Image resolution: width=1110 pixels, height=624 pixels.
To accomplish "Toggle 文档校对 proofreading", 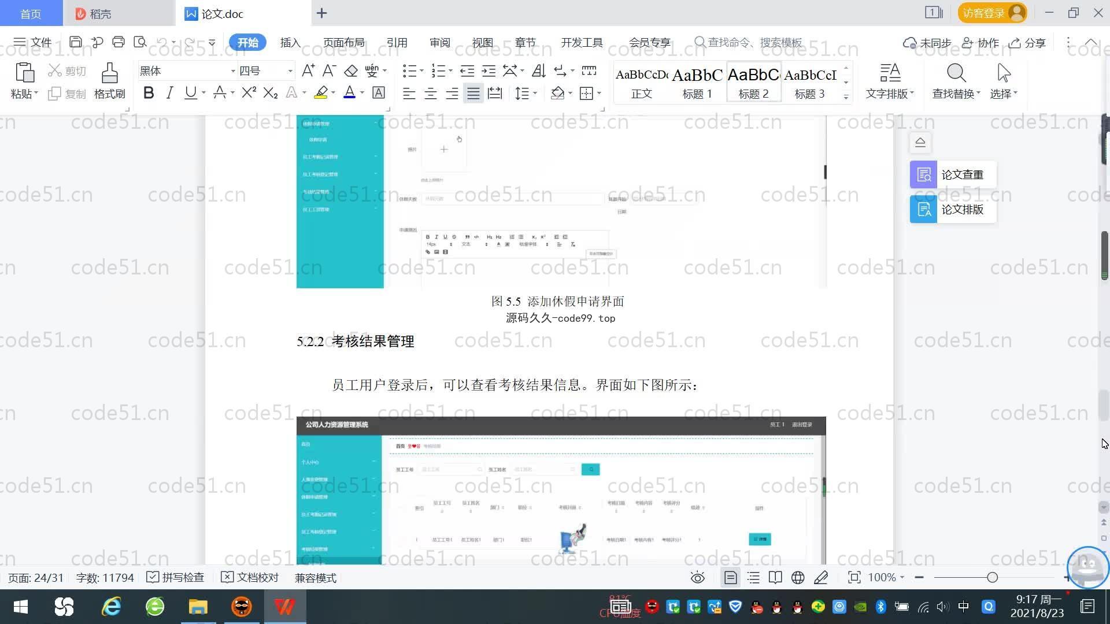I will [250, 578].
